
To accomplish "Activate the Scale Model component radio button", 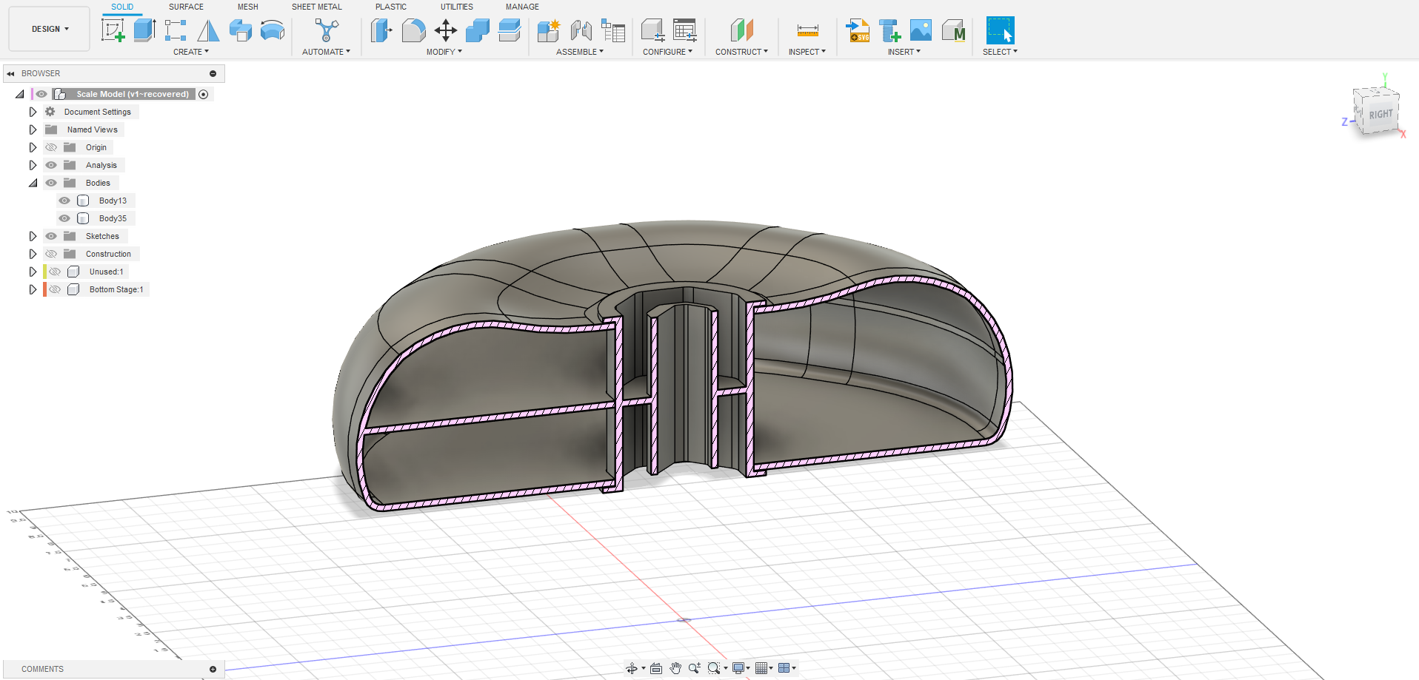I will click(204, 94).
